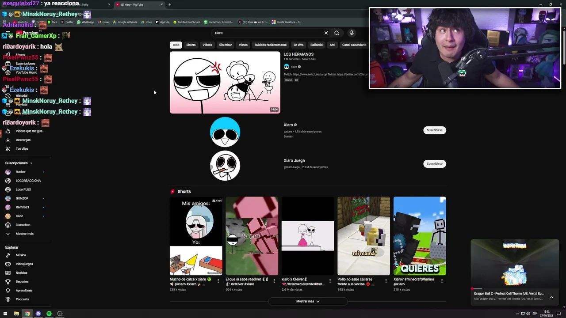Expand Mostrar más under subscriptions
This screenshot has width=566, height=318.
(24, 234)
